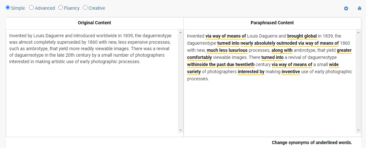Select the Creative mode radio button
Viewport: 366px width, 148px height.
tap(85, 8)
